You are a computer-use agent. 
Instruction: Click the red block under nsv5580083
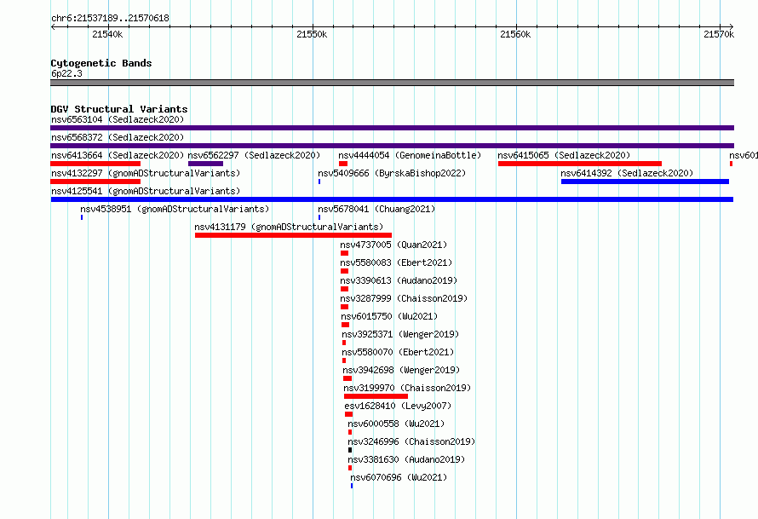point(344,271)
